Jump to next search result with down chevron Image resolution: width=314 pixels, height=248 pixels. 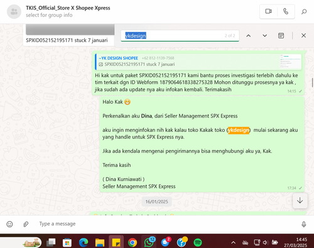click(264, 36)
